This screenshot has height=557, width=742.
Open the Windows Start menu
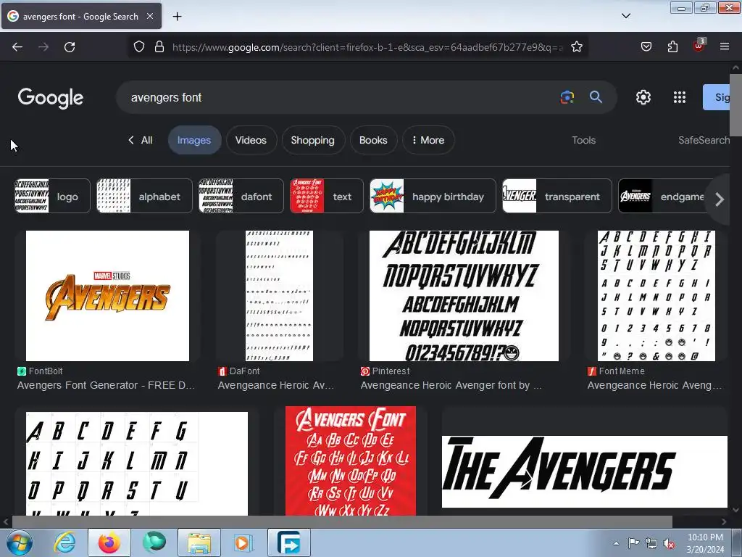pyautogui.click(x=19, y=542)
